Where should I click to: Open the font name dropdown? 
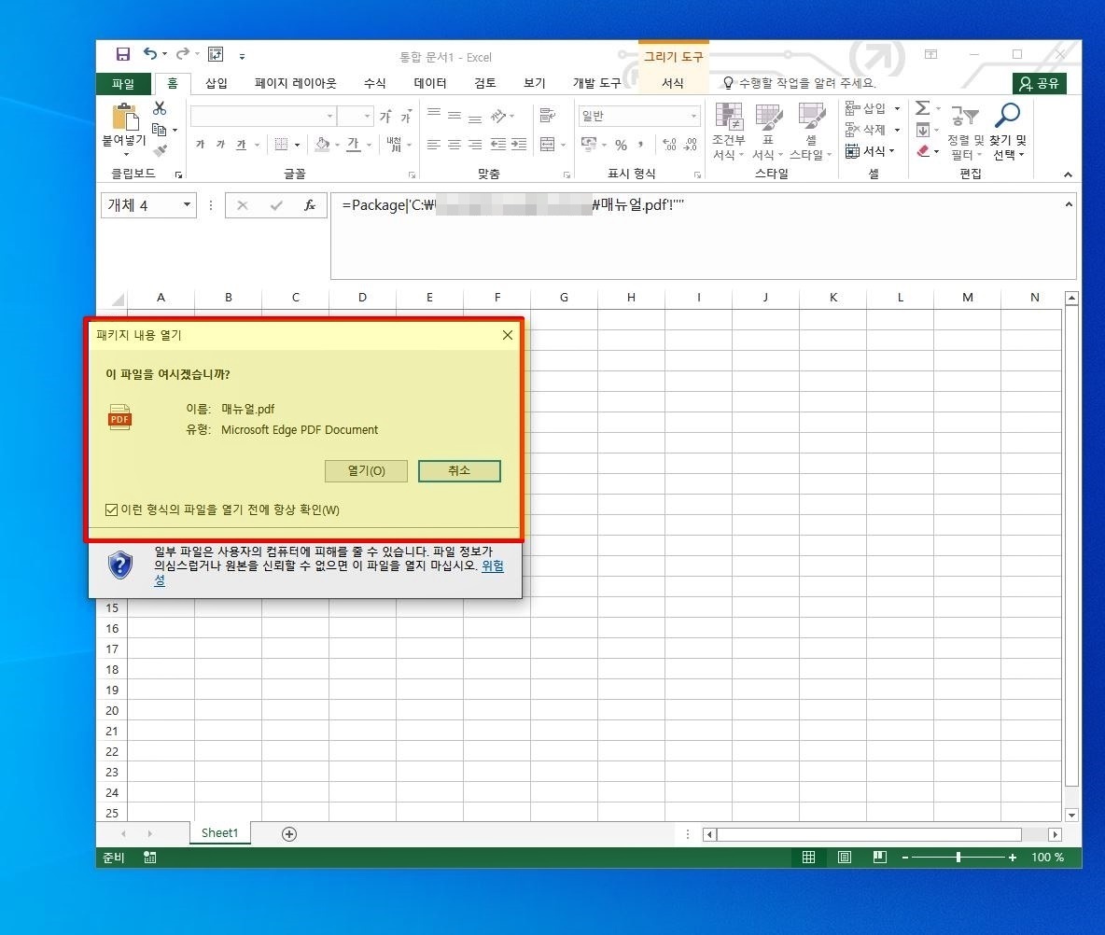[x=329, y=116]
